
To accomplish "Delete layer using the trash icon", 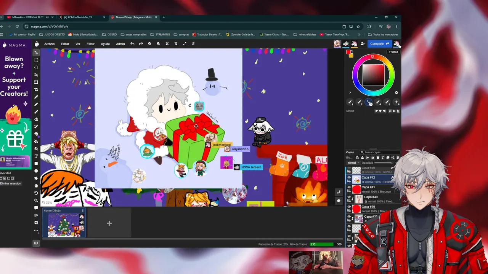I will [x=378, y=158].
